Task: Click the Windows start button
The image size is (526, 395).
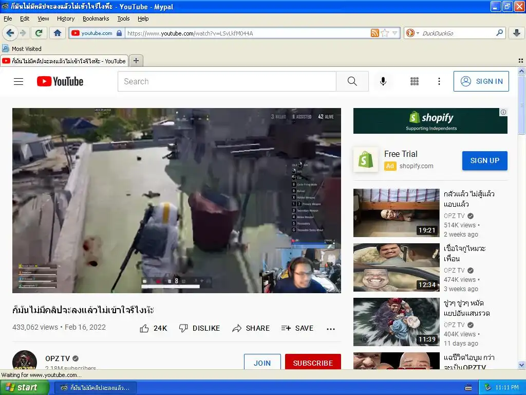Action: click(x=25, y=388)
